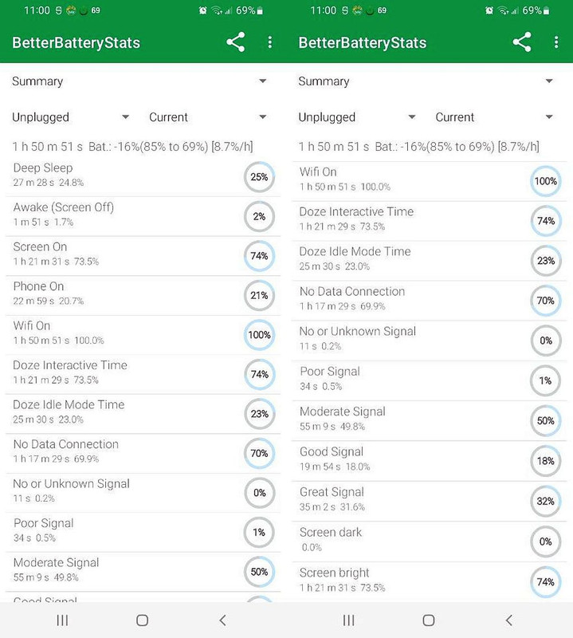Screen dimensions: 573x638
Task: Tap the share icon in right screen
Action: (522, 42)
